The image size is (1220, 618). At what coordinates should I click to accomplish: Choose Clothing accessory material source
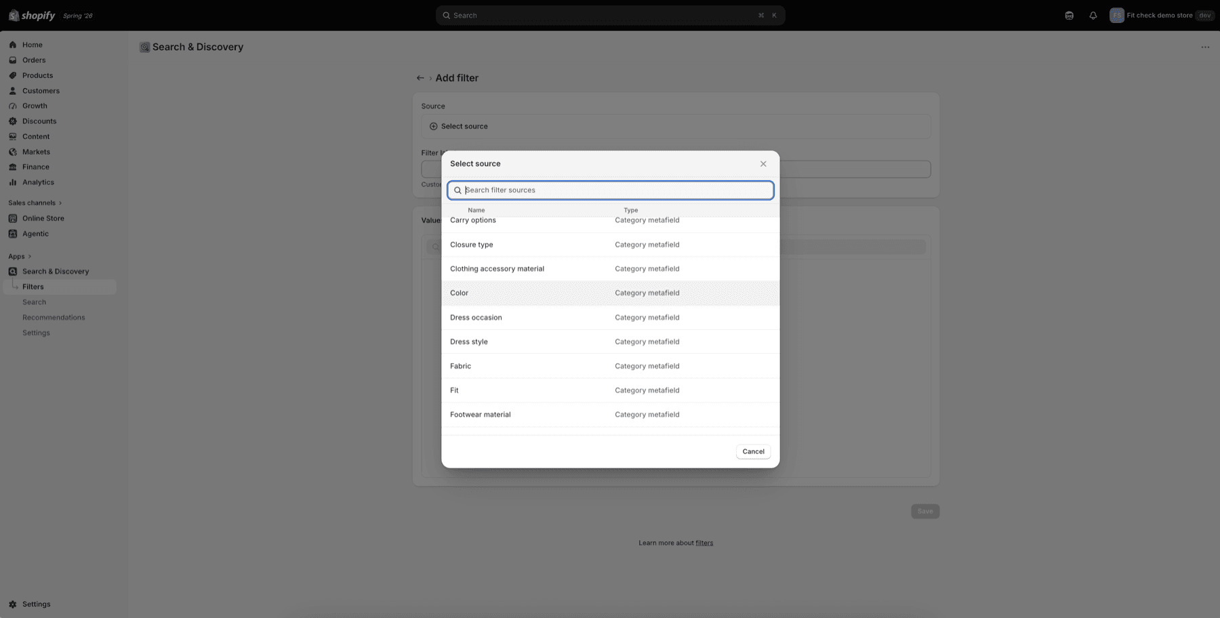coord(610,269)
